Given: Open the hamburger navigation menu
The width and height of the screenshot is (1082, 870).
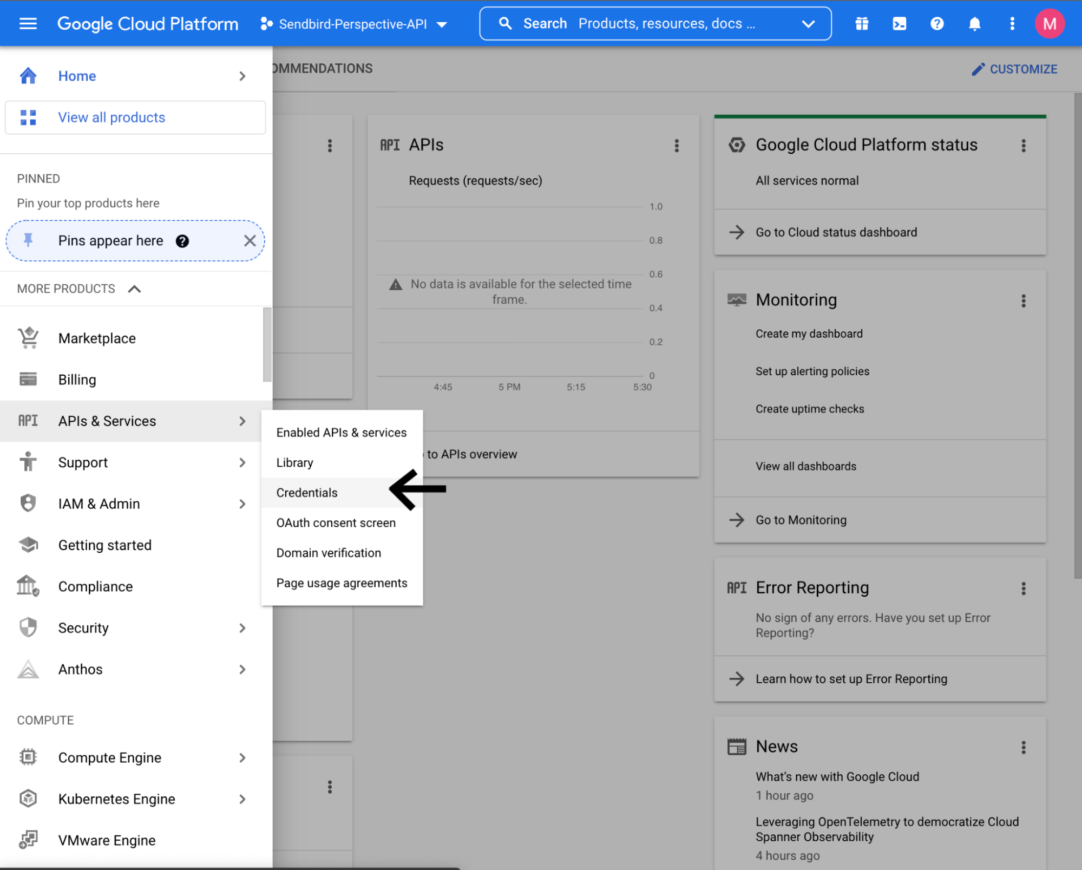Looking at the screenshot, I should [x=28, y=24].
